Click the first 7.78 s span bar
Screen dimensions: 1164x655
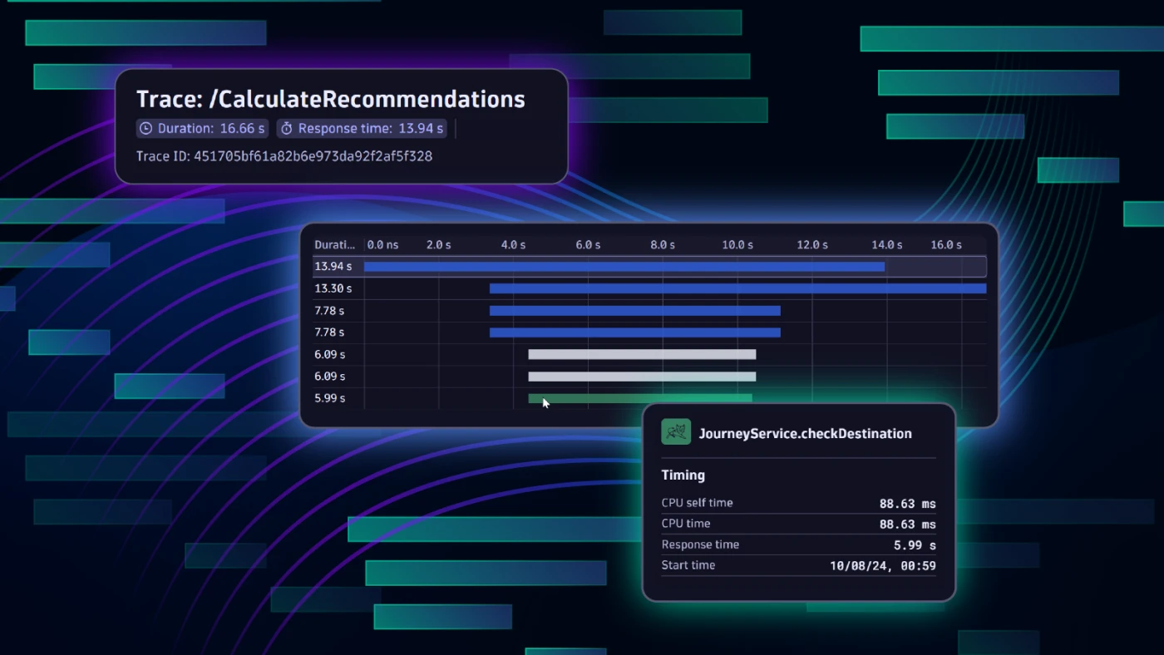click(634, 310)
